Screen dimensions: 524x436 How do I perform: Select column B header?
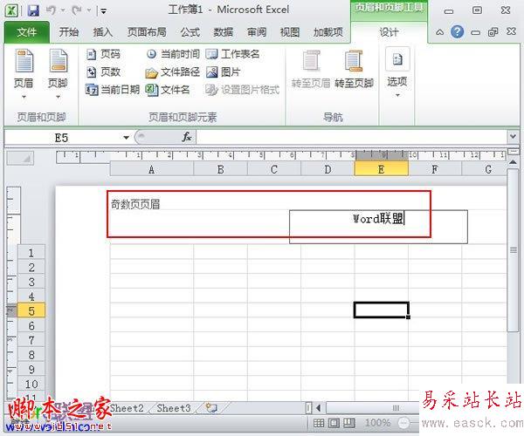pyautogui.click(x=221, y=169)
